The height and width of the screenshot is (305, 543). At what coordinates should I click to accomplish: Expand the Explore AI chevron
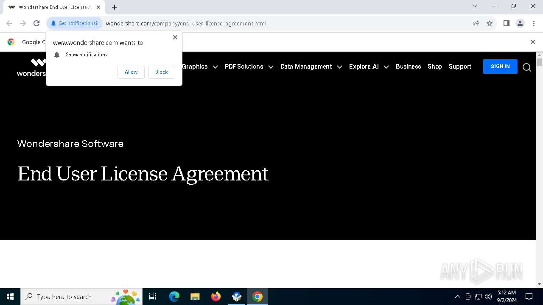386,67
